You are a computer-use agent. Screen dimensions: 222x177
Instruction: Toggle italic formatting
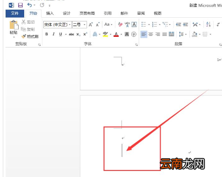click(54, 34)
